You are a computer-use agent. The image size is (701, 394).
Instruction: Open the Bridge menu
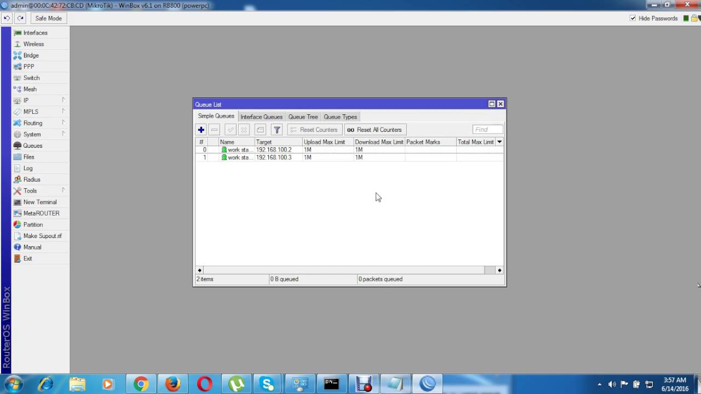pos(31,55)
